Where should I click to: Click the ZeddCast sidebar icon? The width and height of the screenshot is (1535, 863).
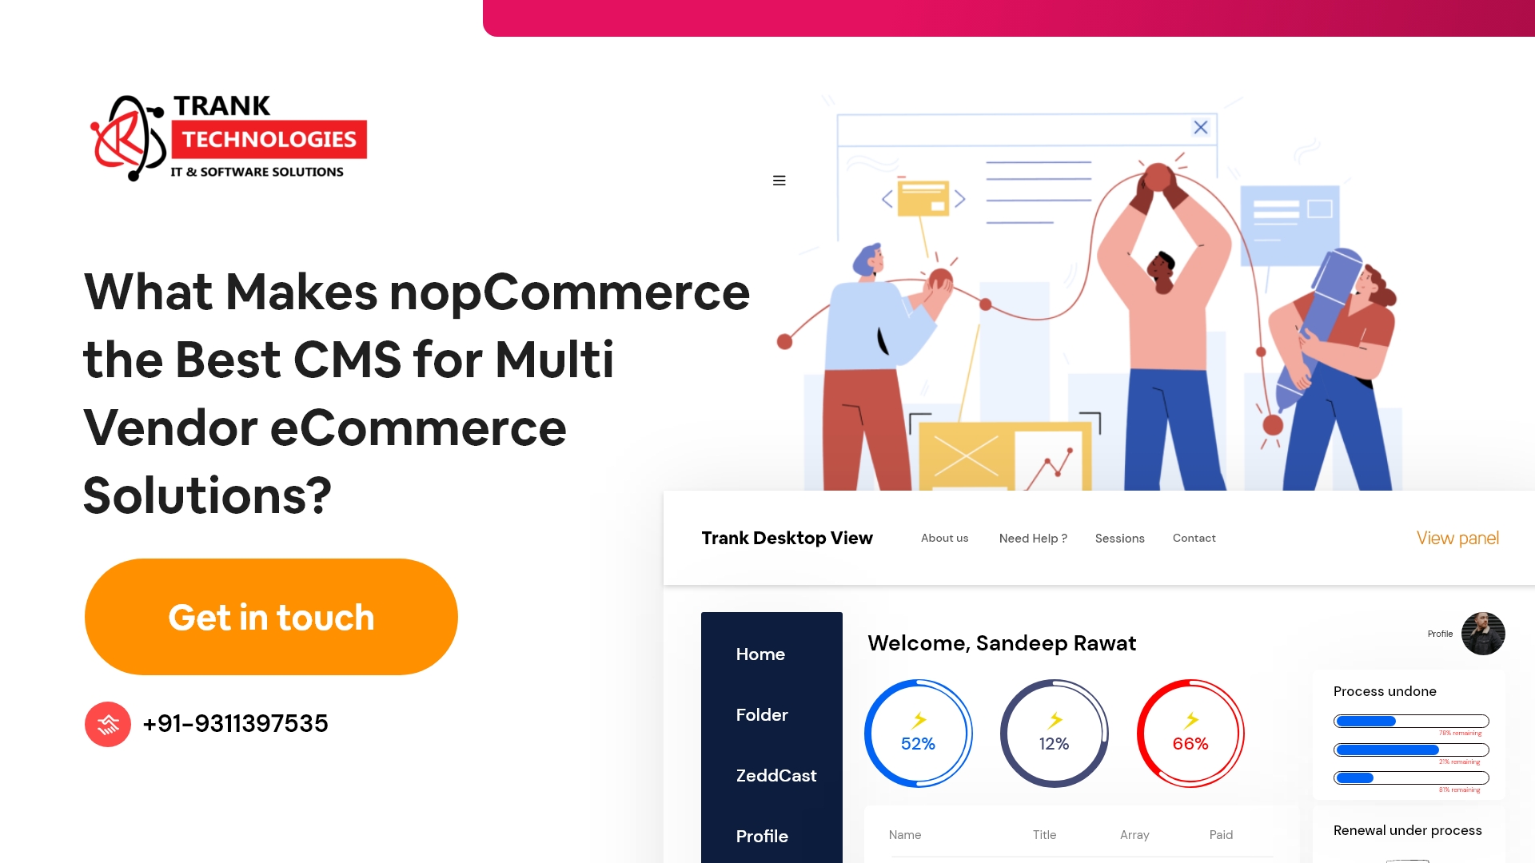coord(777,776)
